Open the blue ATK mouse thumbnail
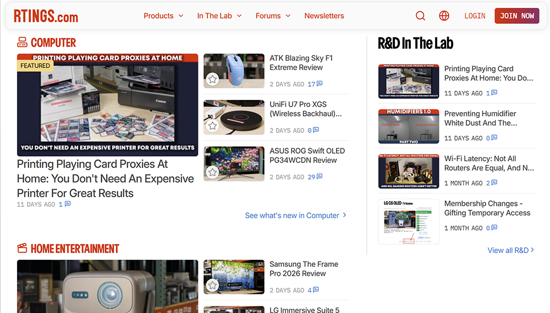This screenshot has height=313, width=550. pos(234,71)
